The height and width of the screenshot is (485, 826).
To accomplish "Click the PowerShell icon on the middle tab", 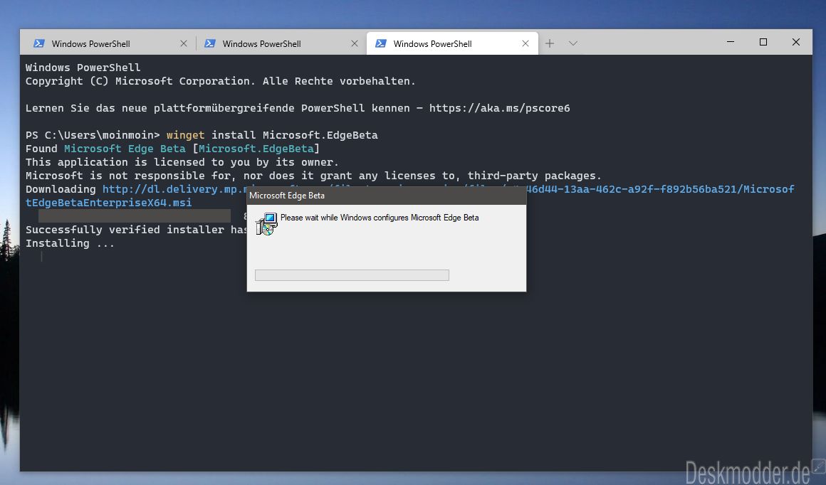I will 209,43.
